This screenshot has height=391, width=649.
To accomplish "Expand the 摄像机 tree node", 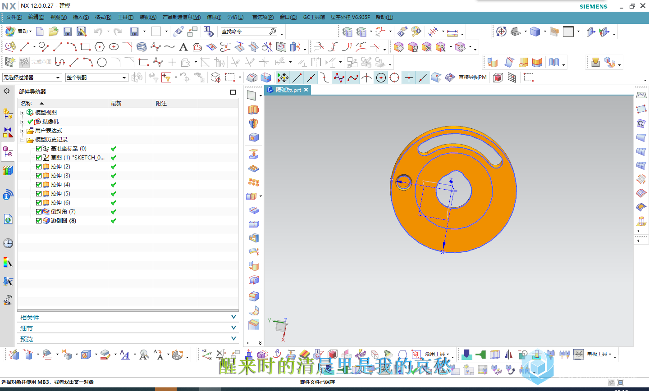I will coord(22,122).
